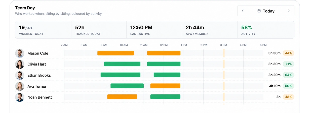The height and width of the screenshot is (113, 309).
Task: Open Ethan Brooks's avatar
Action: click(x=20, y=75)
